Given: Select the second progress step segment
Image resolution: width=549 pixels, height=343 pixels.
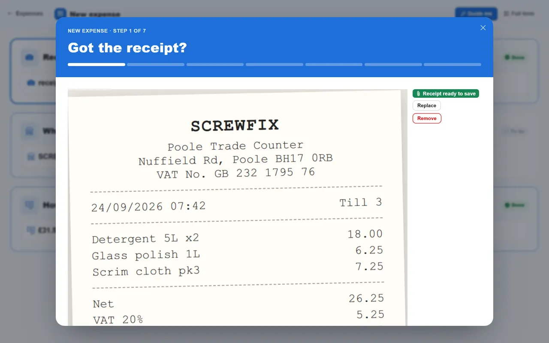Looking at the screenshot, I should click(156, 64).
